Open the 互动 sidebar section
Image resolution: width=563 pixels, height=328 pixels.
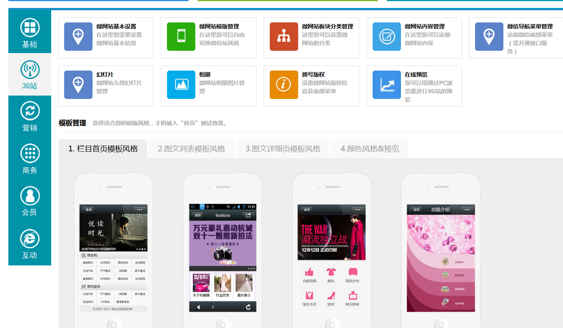tap(30, 244)
